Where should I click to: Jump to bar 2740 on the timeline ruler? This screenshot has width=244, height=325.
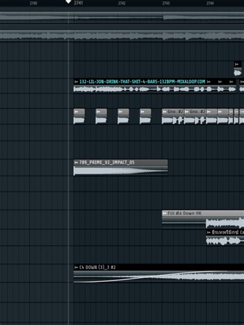click(33, 3)
